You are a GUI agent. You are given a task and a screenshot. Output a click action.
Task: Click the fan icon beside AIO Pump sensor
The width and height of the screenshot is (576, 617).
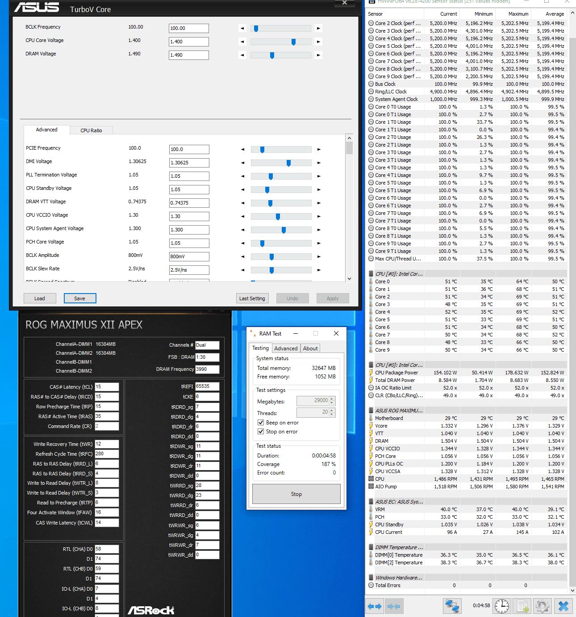pos(371,487)
